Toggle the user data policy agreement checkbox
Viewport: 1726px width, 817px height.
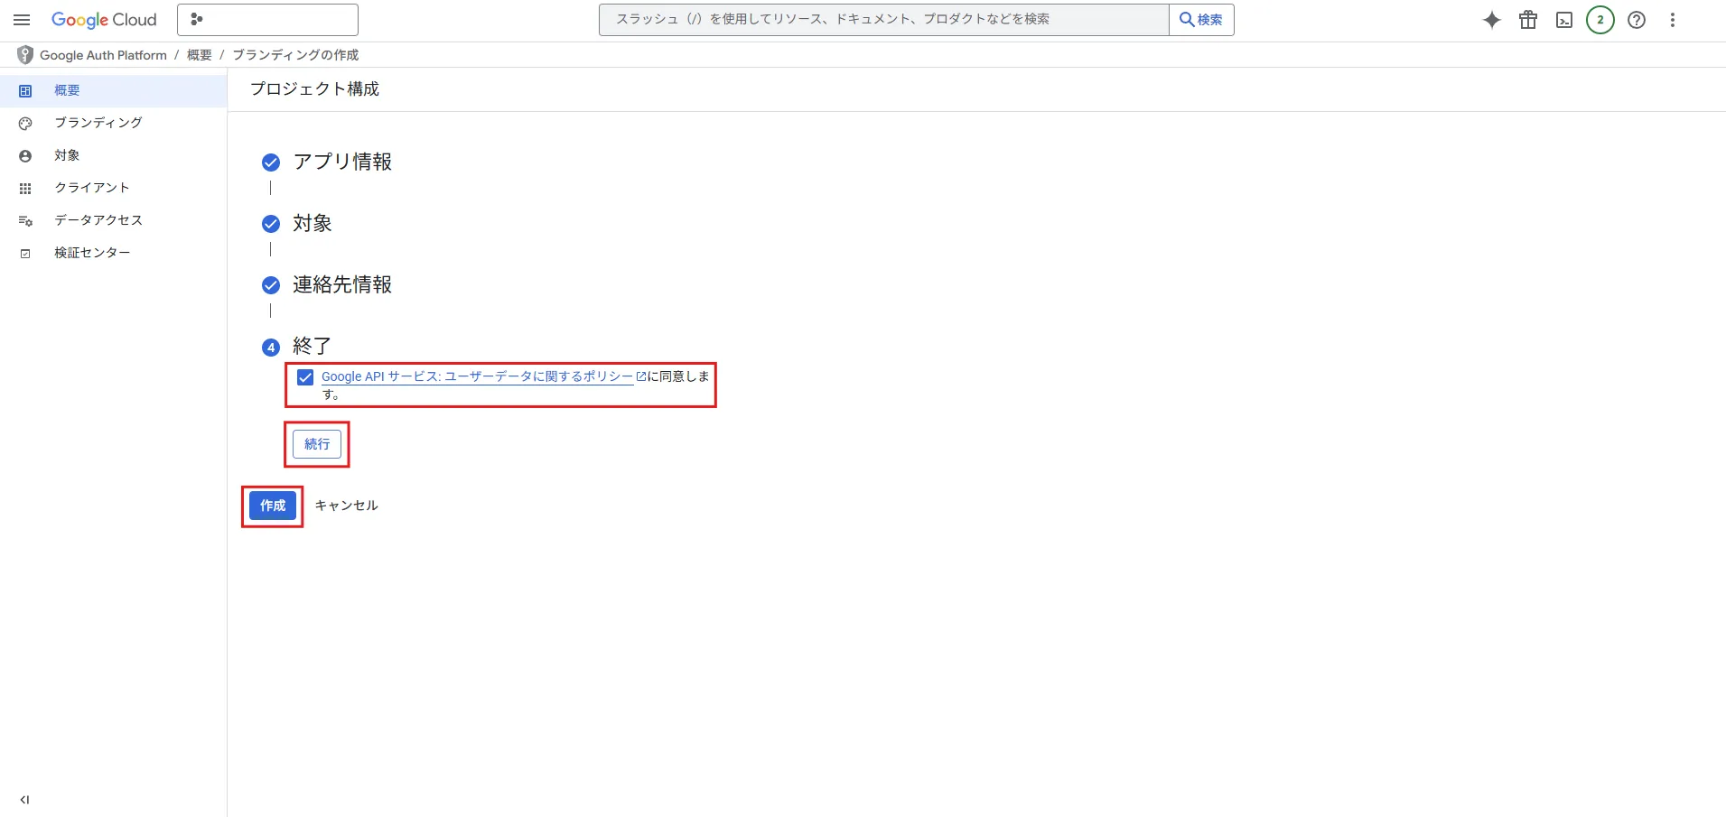[x=305, y=377]
